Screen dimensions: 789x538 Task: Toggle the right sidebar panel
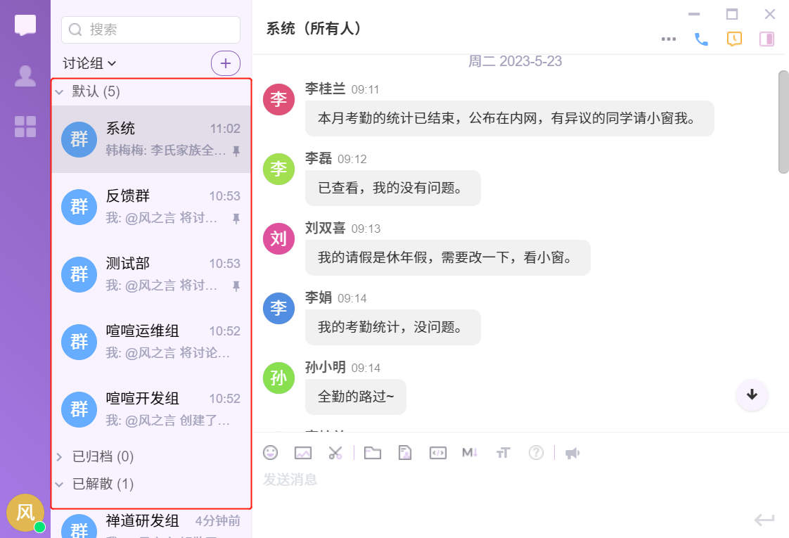pyautogui.click(x=766, y=39)
